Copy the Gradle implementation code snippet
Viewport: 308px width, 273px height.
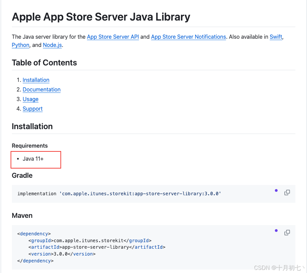(x=287, y=193)
